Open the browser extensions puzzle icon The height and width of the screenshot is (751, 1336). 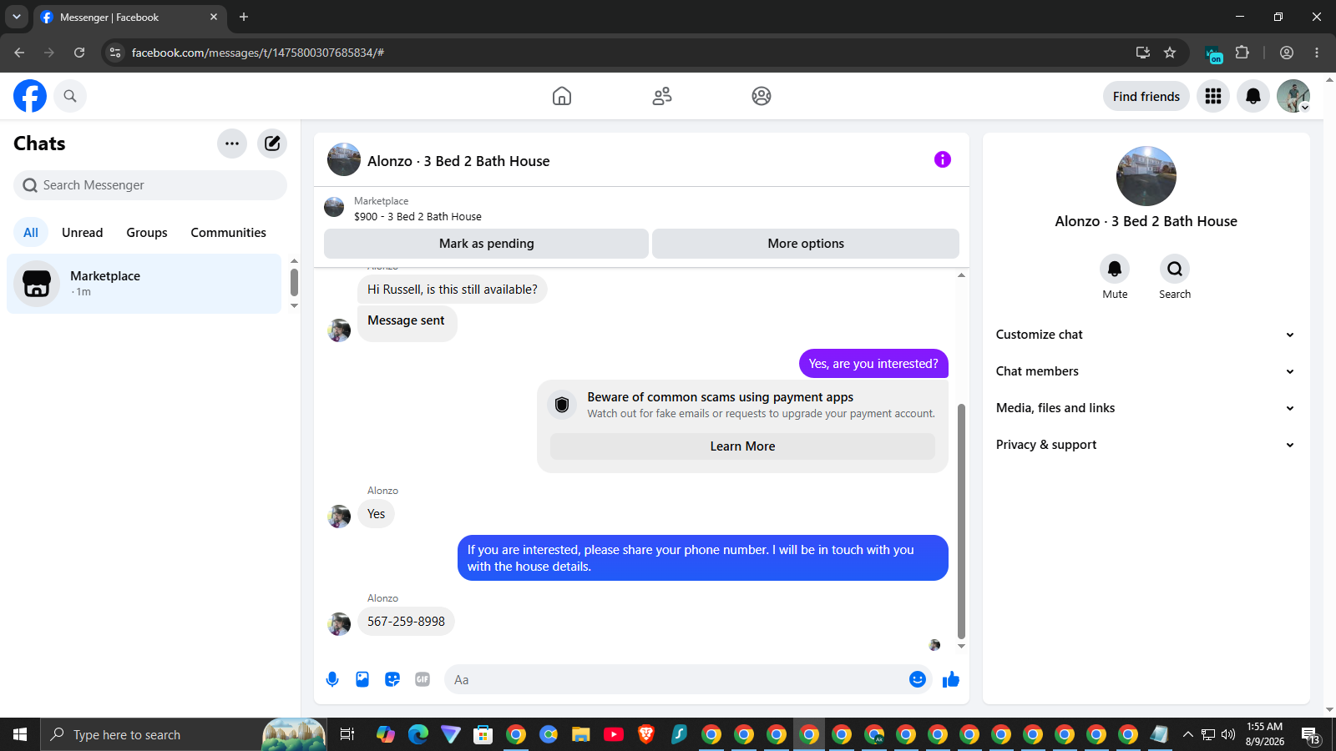point(1242,53)
